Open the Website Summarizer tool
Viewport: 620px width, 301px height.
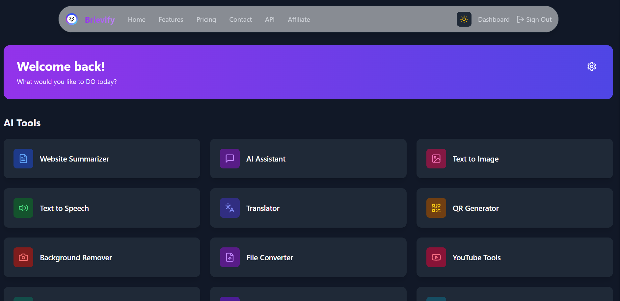(102, 159)
